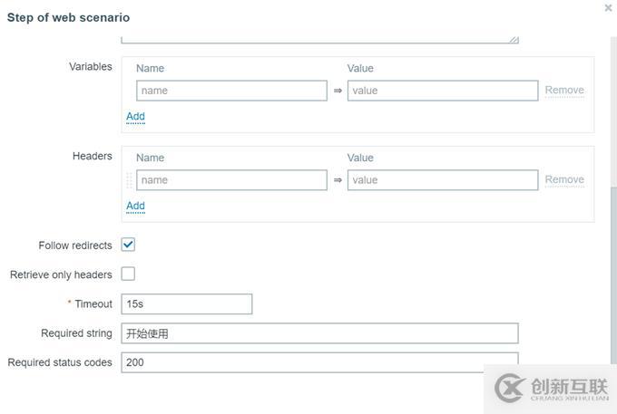Focus the Headers value field
Image resolution: width=617 pixels, height=414 pixels.
pos(442,180)
